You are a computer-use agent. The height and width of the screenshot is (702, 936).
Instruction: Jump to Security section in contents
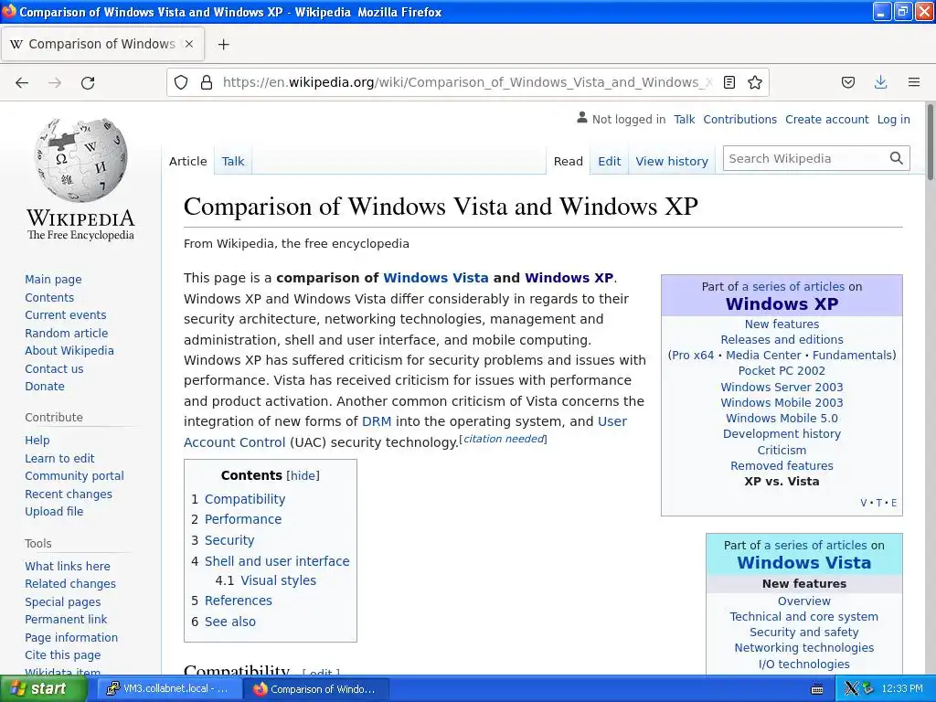229,540
